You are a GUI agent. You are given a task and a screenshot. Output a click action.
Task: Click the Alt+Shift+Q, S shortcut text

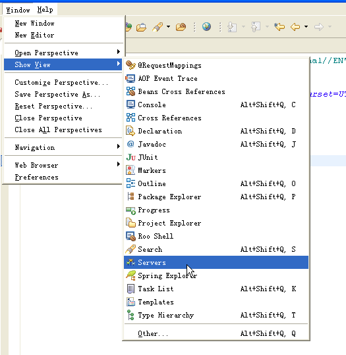pyautogui.click(x=268, y=249)
